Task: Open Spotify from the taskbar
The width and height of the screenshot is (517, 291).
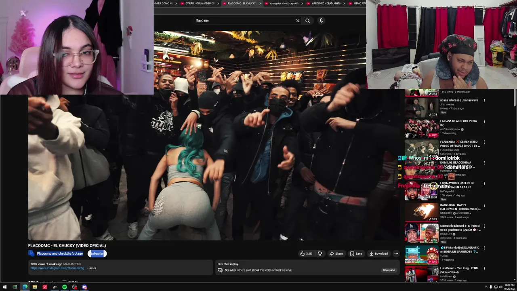Action: click(65, 287)
